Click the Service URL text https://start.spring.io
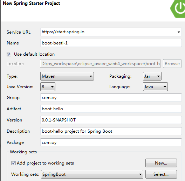This screenshot has height=181, width=185. 63,32
